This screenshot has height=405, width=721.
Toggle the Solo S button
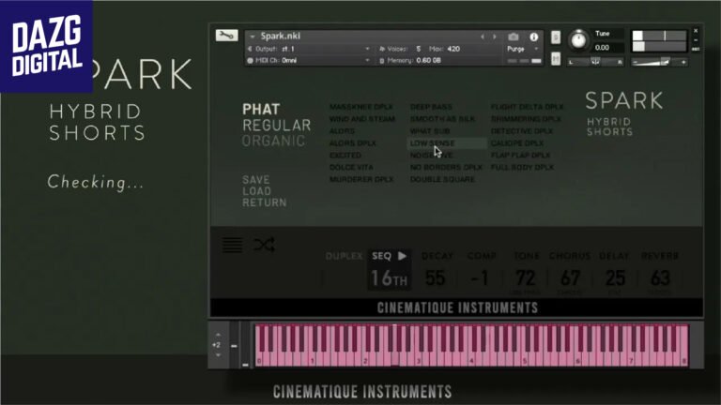556,37
